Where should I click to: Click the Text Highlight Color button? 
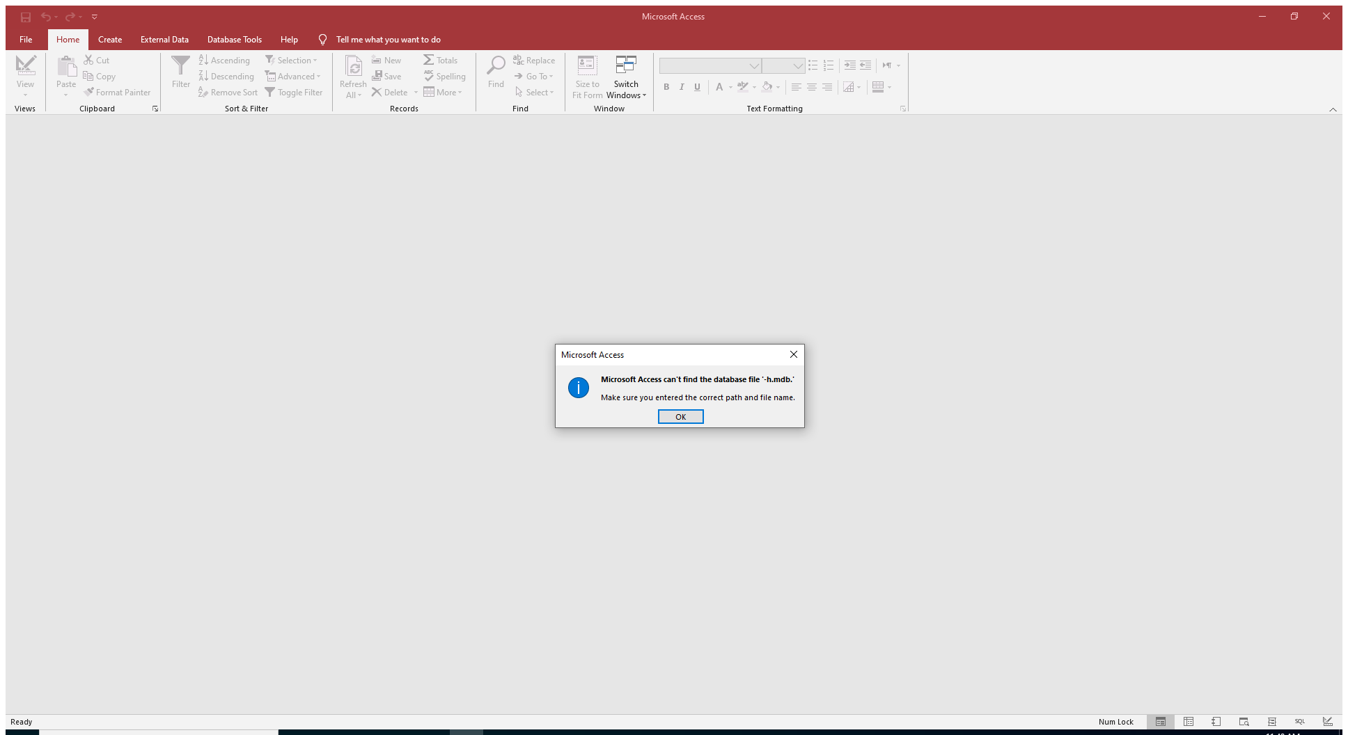[743, 87]
